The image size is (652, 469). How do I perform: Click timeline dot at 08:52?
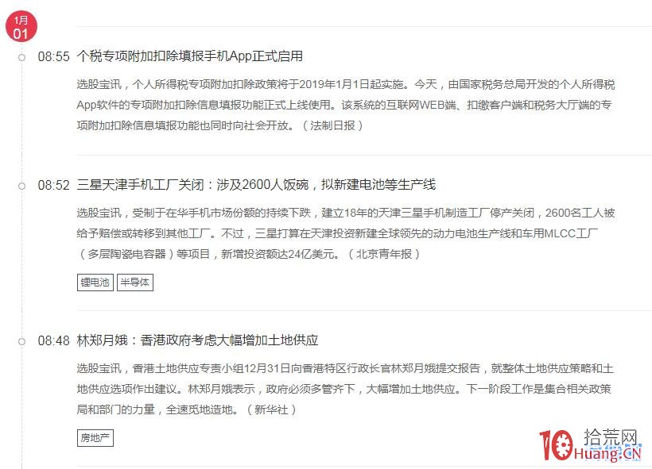(21, 186)
